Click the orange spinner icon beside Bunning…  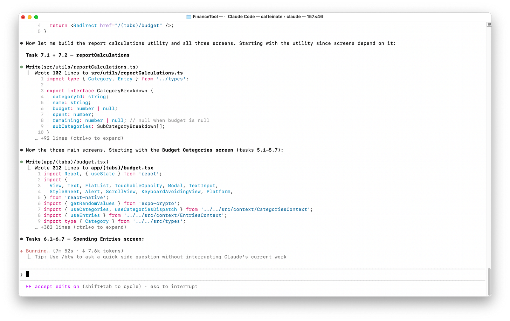click(x=22, y=251)
